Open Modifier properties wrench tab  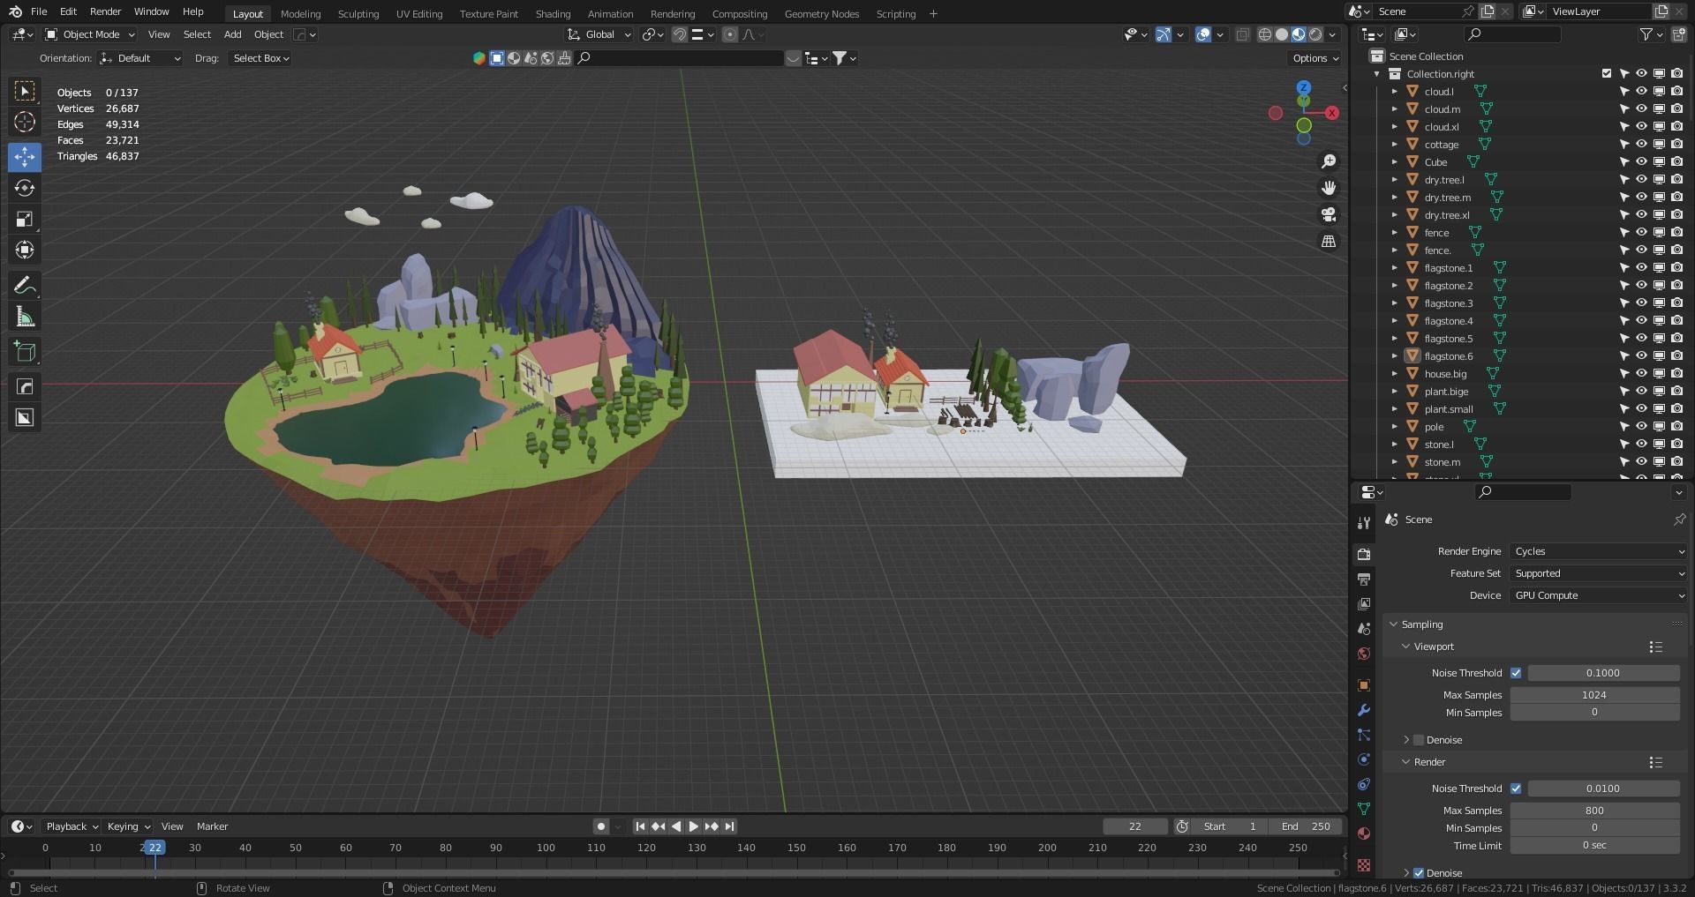1364,710
